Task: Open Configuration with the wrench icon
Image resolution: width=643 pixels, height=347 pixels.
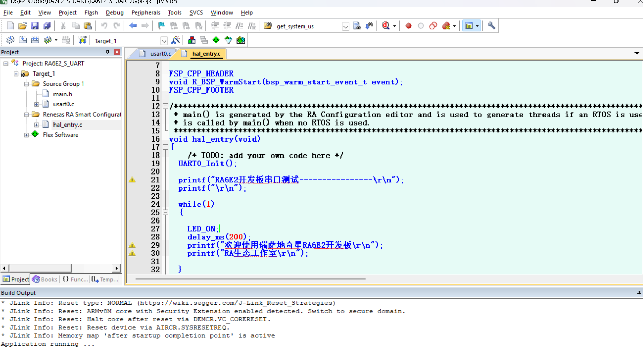Action: pyautogui.click(x=491, y=26)
